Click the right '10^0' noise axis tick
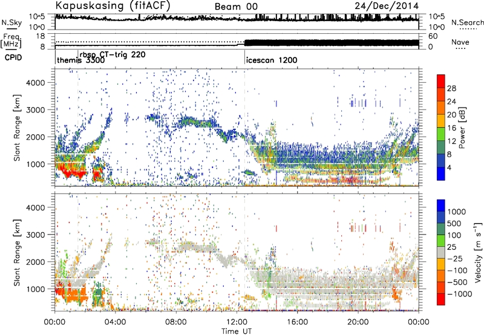The image size is (484, 335). (436, 27)
